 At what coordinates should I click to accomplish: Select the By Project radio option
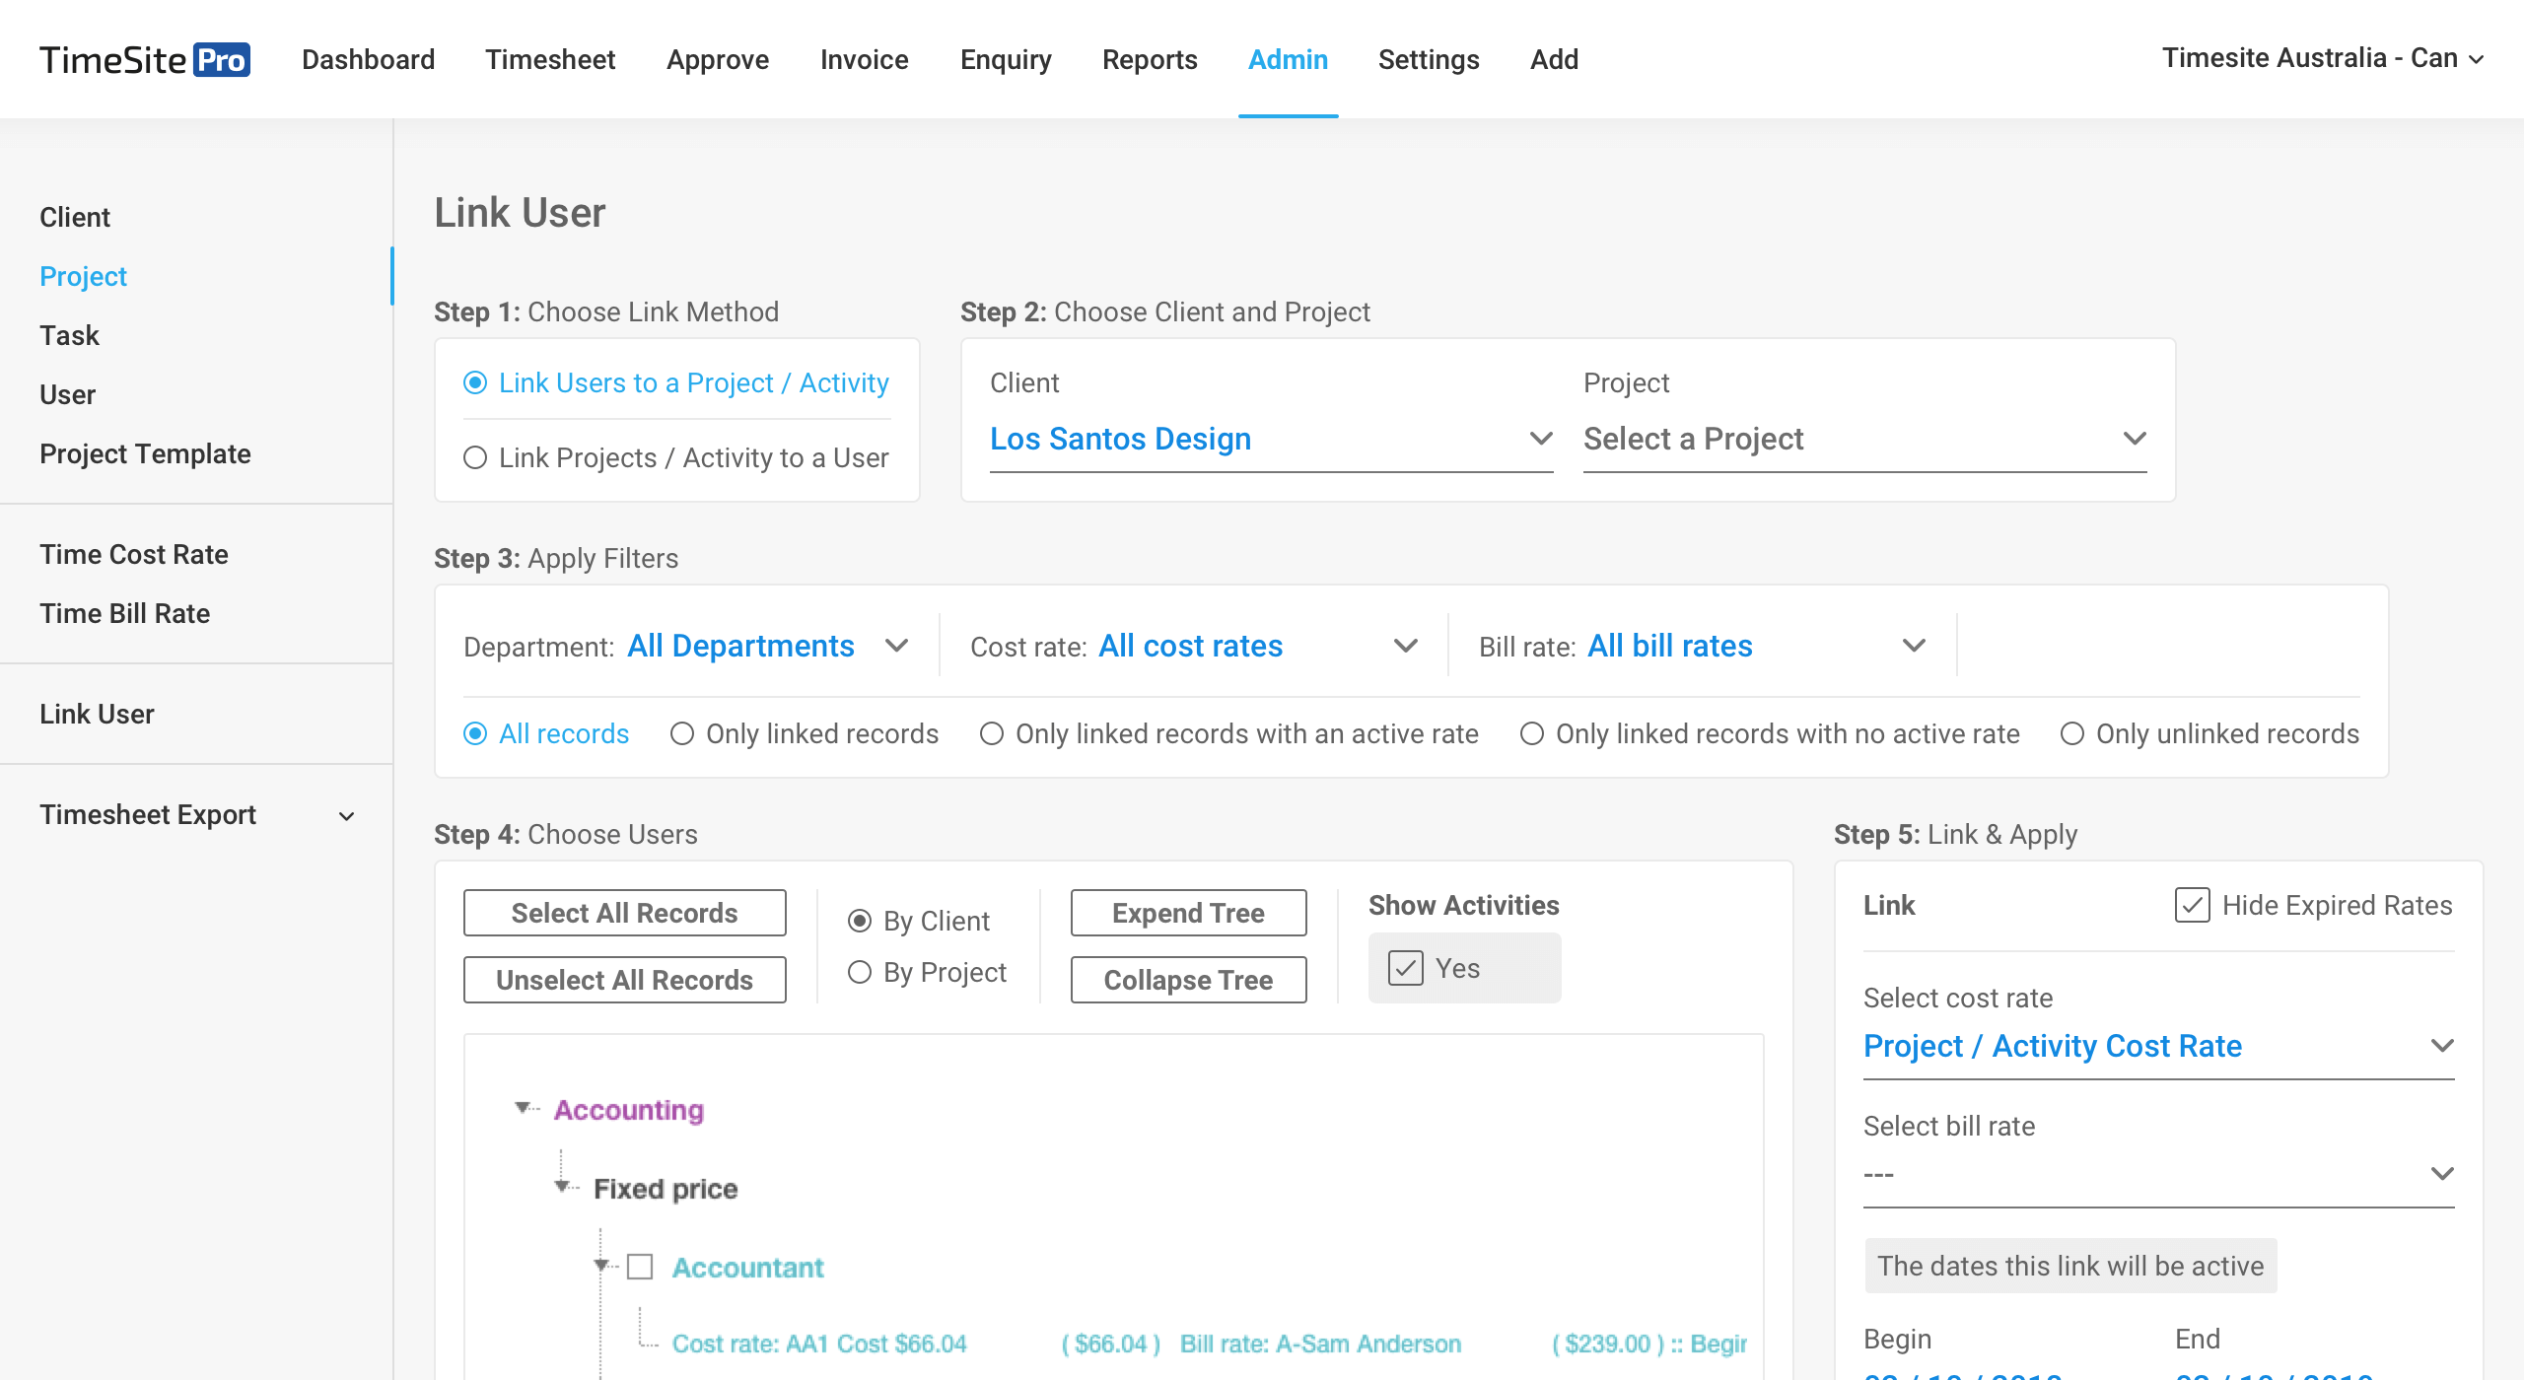coord(860,973)
